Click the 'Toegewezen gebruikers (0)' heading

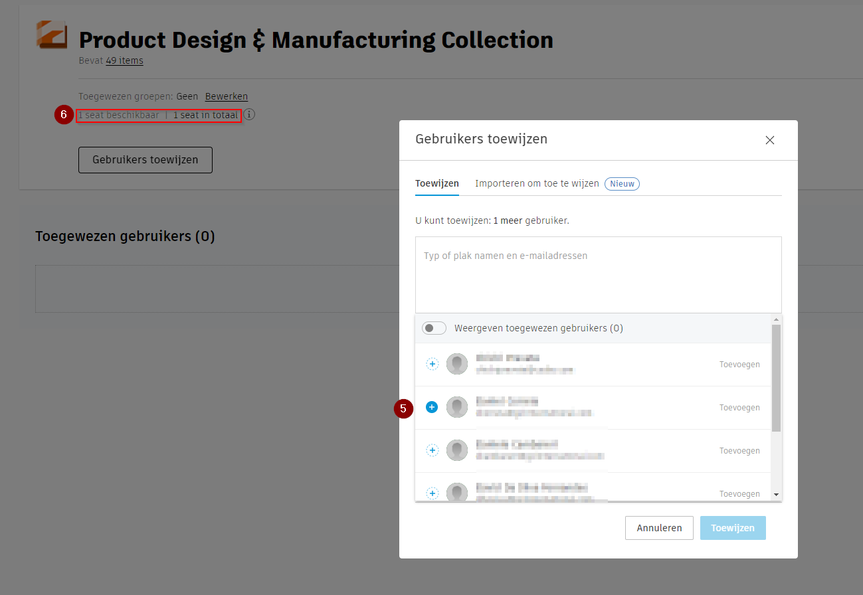[x=125, y=236]
